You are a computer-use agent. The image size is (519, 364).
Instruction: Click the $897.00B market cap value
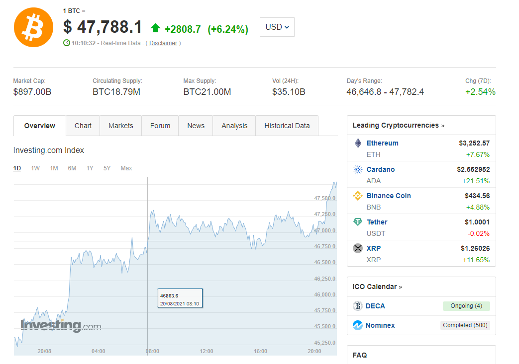(32, 92)
